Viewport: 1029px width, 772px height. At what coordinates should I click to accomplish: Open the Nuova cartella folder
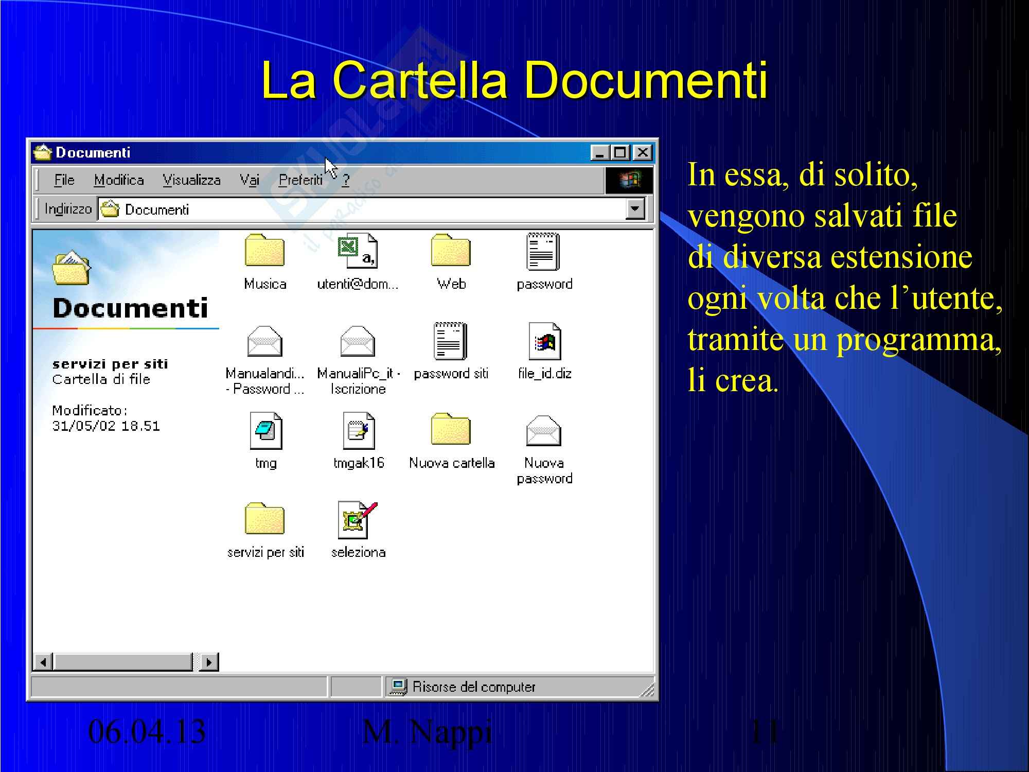[451, 430]
